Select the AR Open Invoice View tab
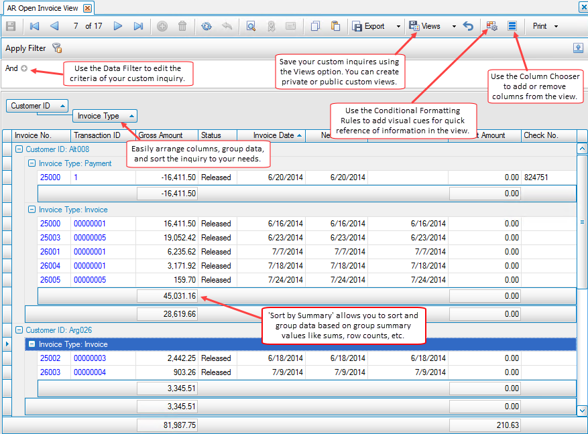Screen dimensions: 588x434 pyautogui.click(x=42, y=8)
